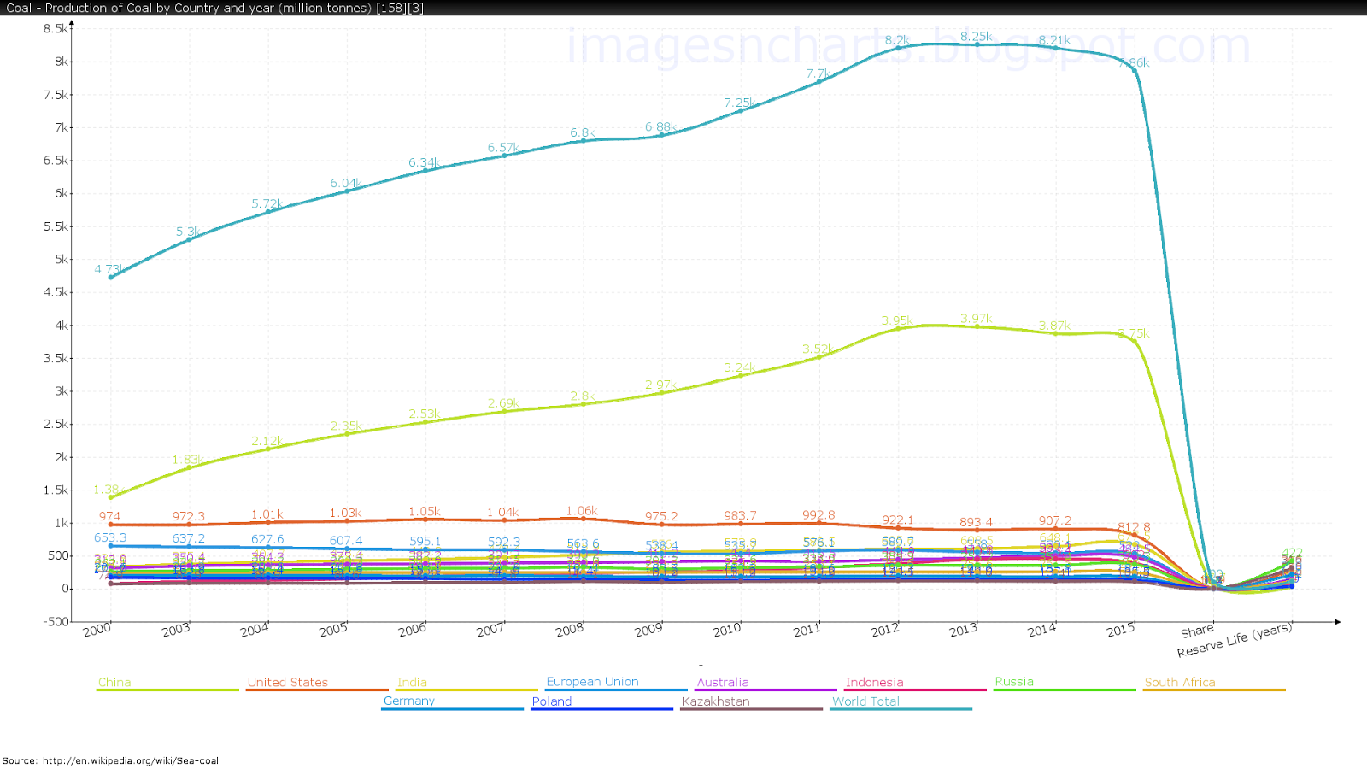Click the Reserve Life (years) axis label
Image resolution: width=1367 pixels, height=769 pixels.
pos(1234,641)
